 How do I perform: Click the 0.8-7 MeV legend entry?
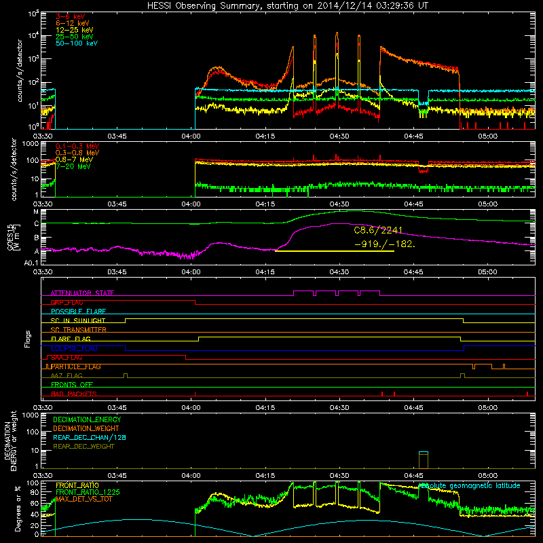[x=74, y=160]
